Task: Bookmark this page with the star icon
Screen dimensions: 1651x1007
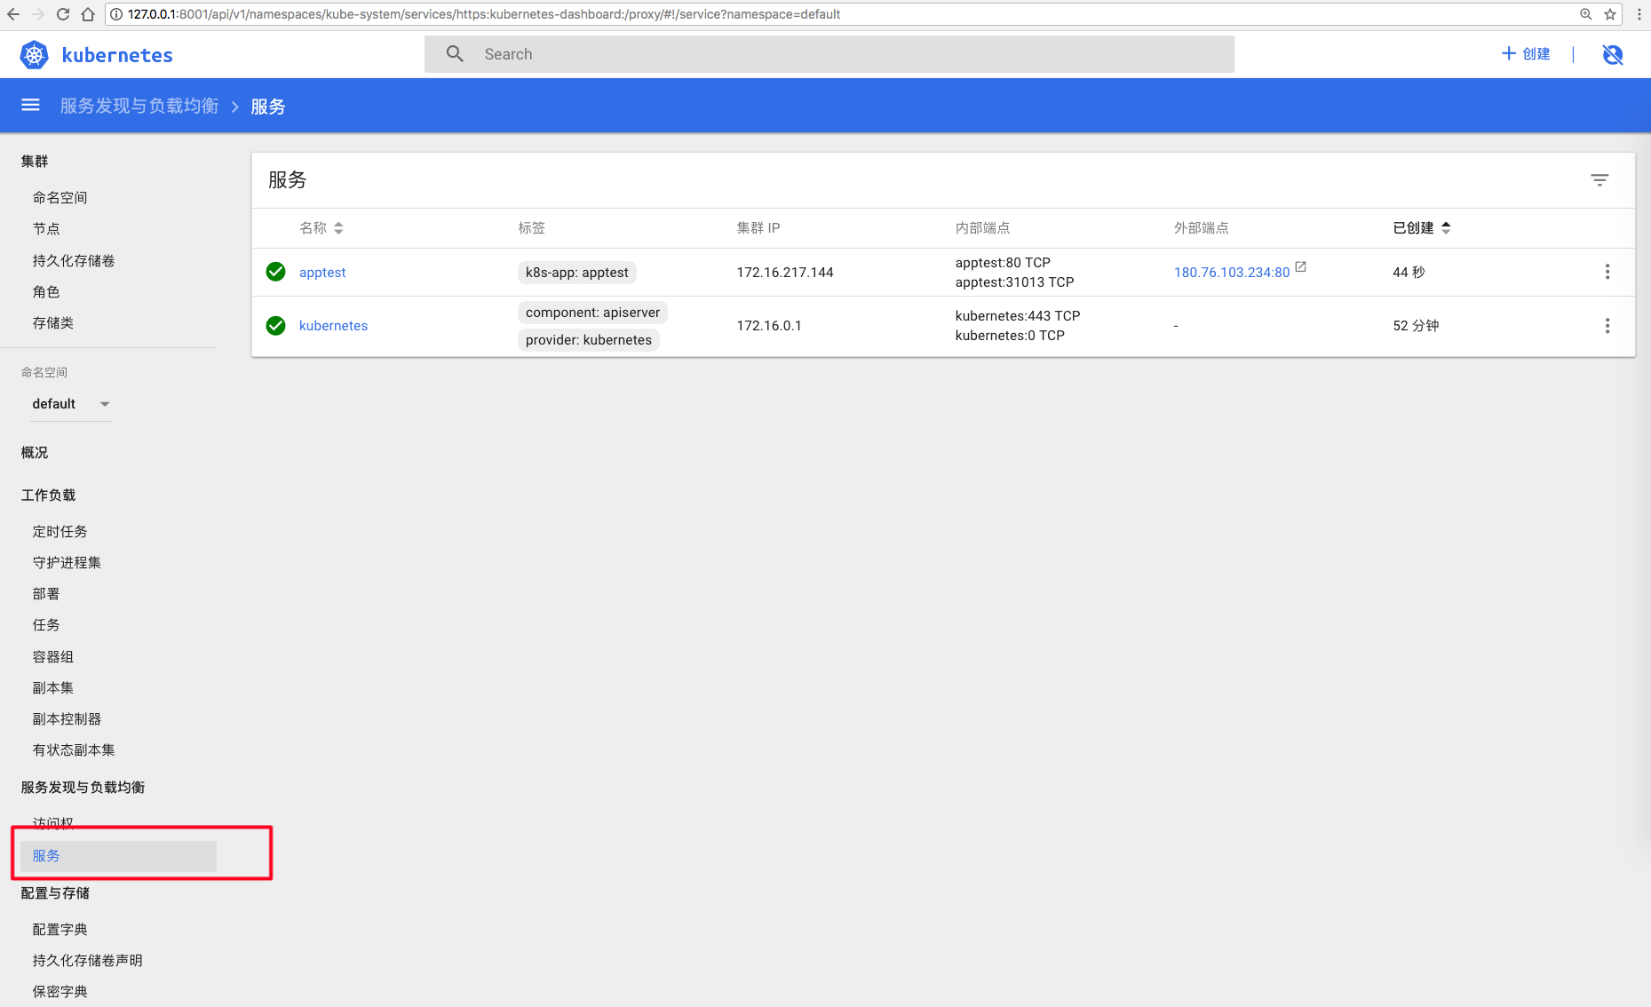Action: click(x=1610, y=14)
